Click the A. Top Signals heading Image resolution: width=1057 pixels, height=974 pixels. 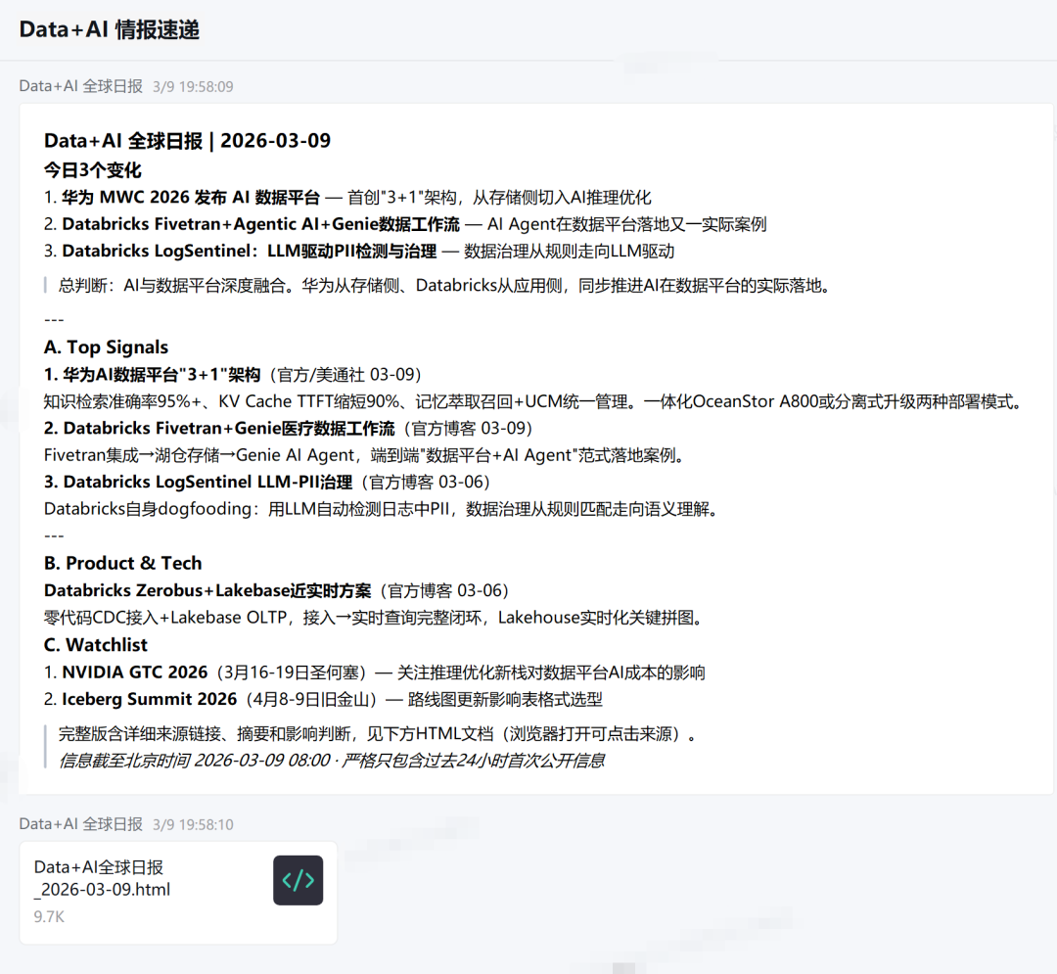point(106,348)
